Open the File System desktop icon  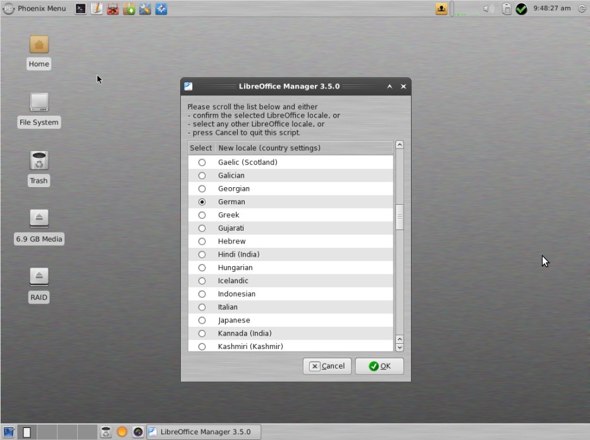point(39,110)
